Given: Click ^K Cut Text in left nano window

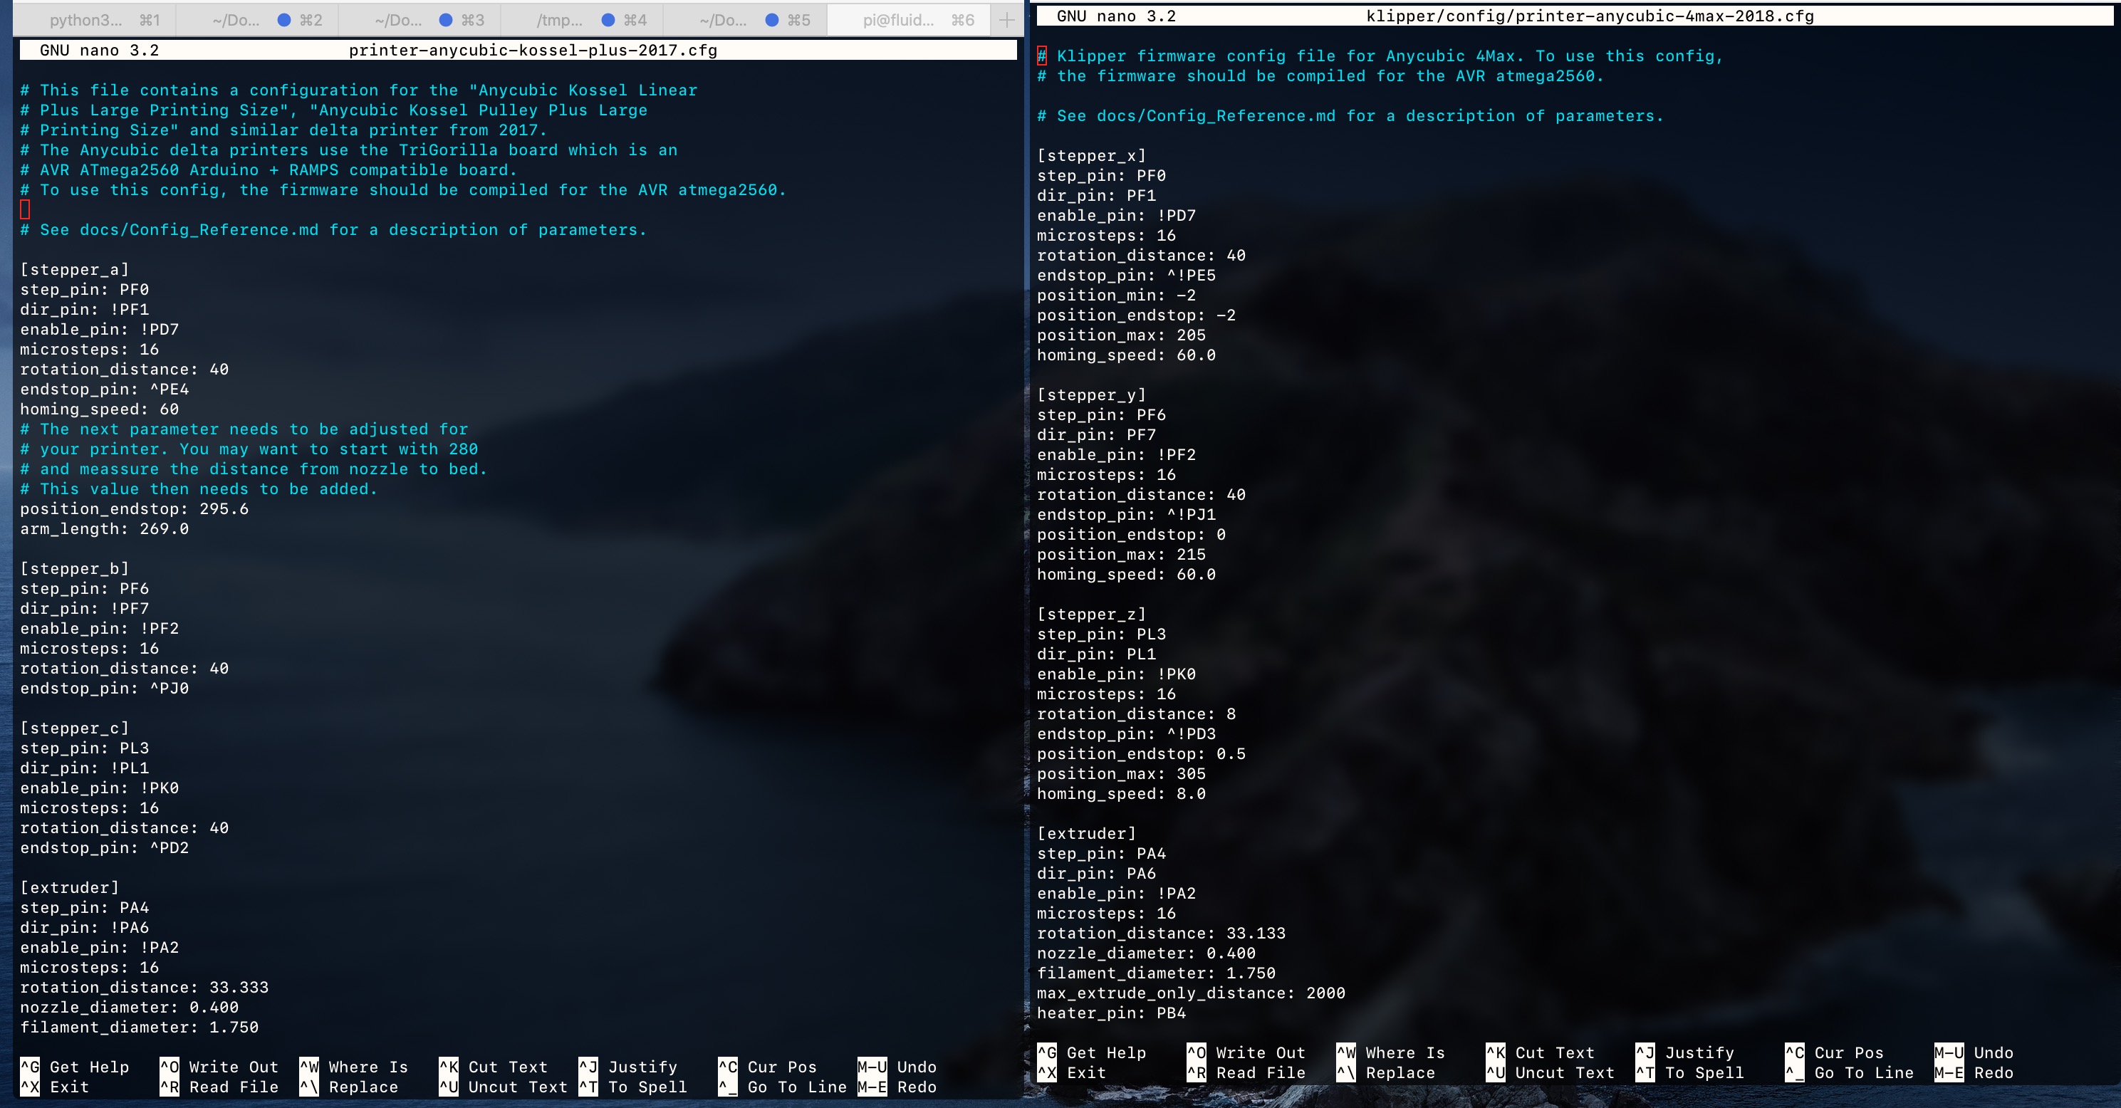Looking at the screenshot, I should (493, 1067).
